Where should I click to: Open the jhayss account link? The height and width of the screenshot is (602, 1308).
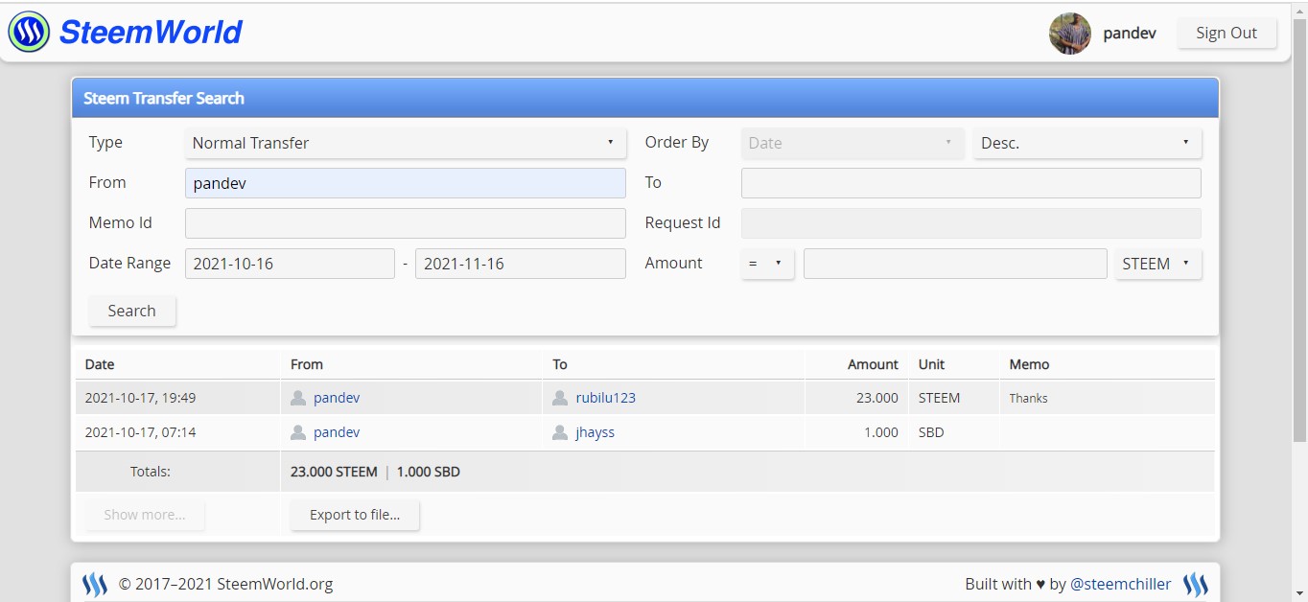596,432
